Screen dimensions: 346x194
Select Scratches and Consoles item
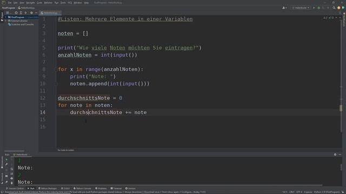tap(21, 24)
